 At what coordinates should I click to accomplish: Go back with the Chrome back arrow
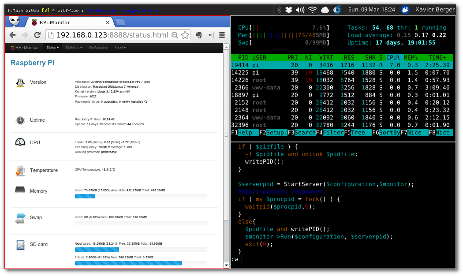point(12,35)
